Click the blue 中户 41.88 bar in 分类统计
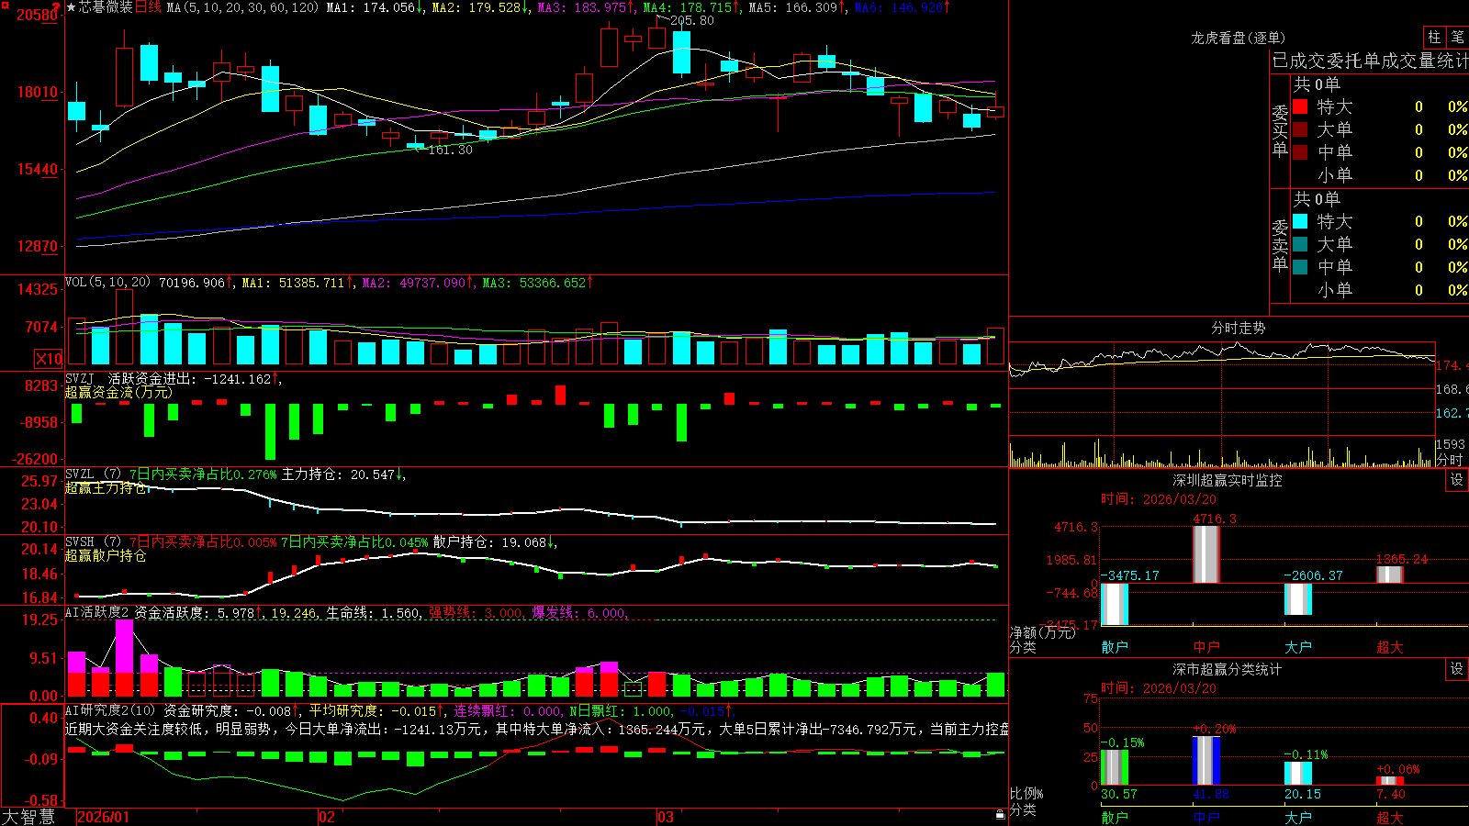1469x826 pixels. pyautogui.click(x=1206, y=761)
